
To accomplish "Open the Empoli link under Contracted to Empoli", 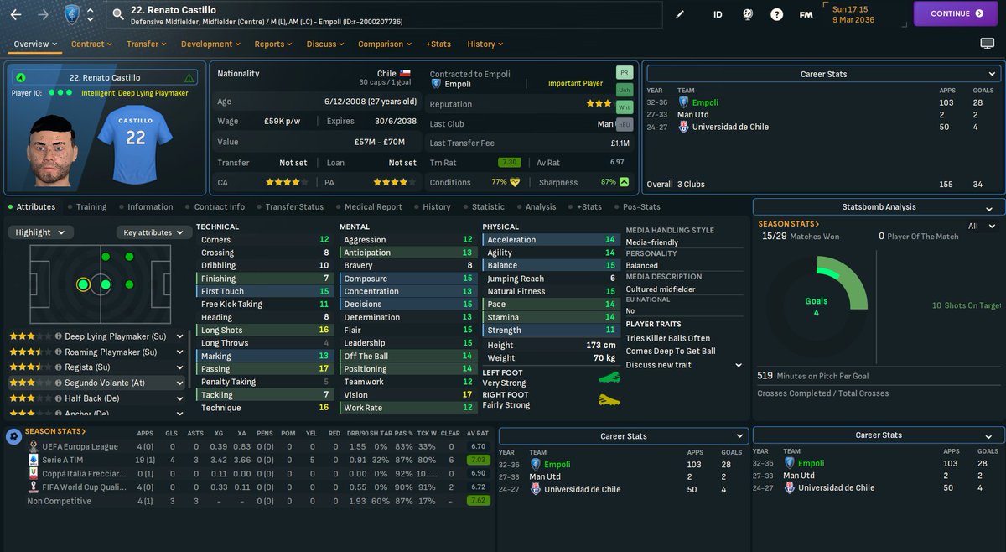I will click(x=458, y=84).
